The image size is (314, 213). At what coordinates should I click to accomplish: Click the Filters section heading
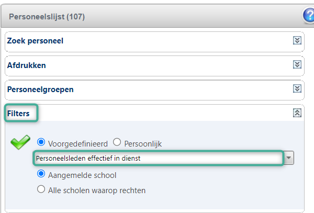point(18,114)
